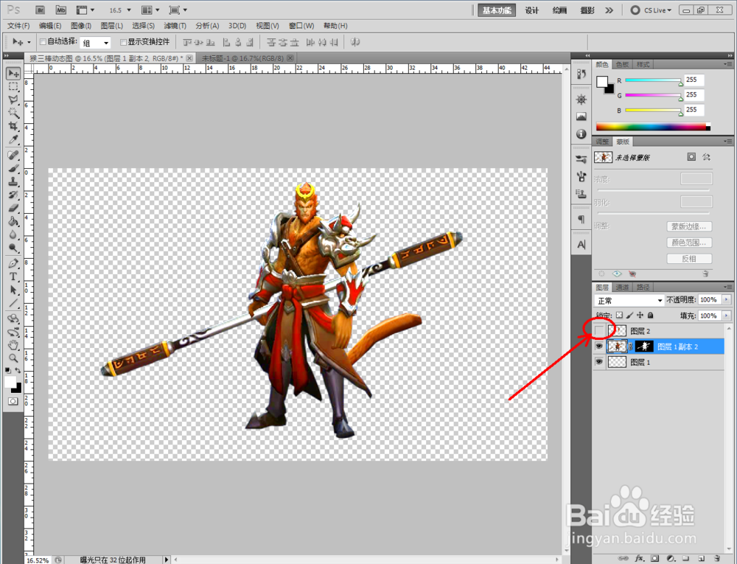Enable 自动选择 checkbox

click(43, 42)
